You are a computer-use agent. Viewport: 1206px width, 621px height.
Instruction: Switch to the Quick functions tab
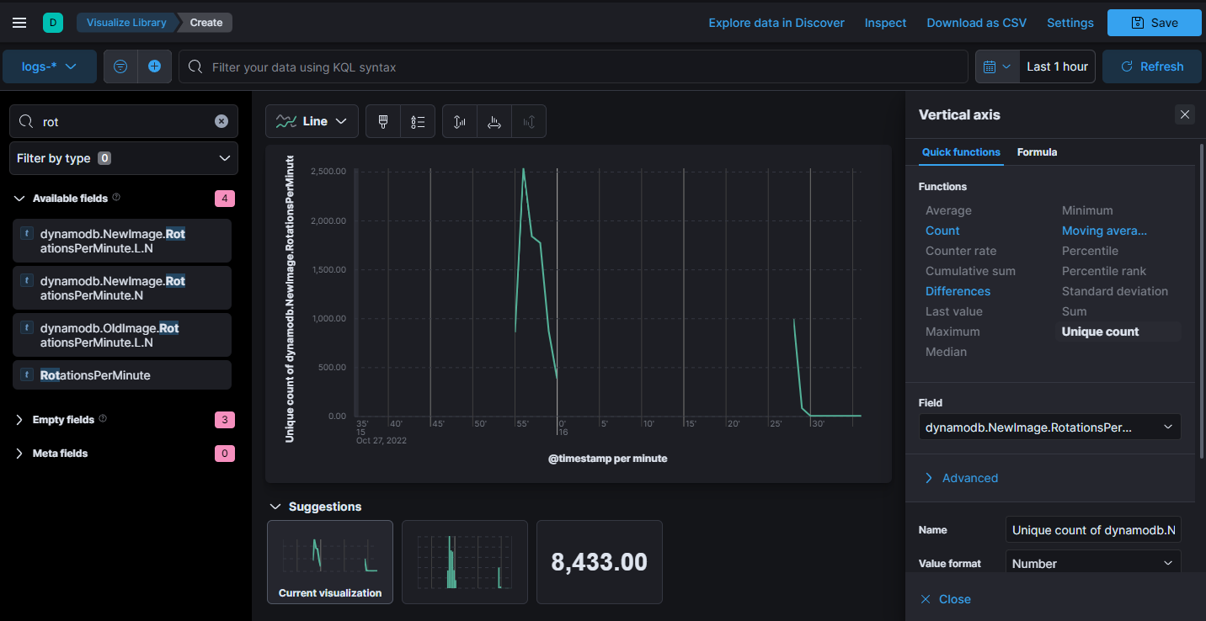[x=961, y=152]
